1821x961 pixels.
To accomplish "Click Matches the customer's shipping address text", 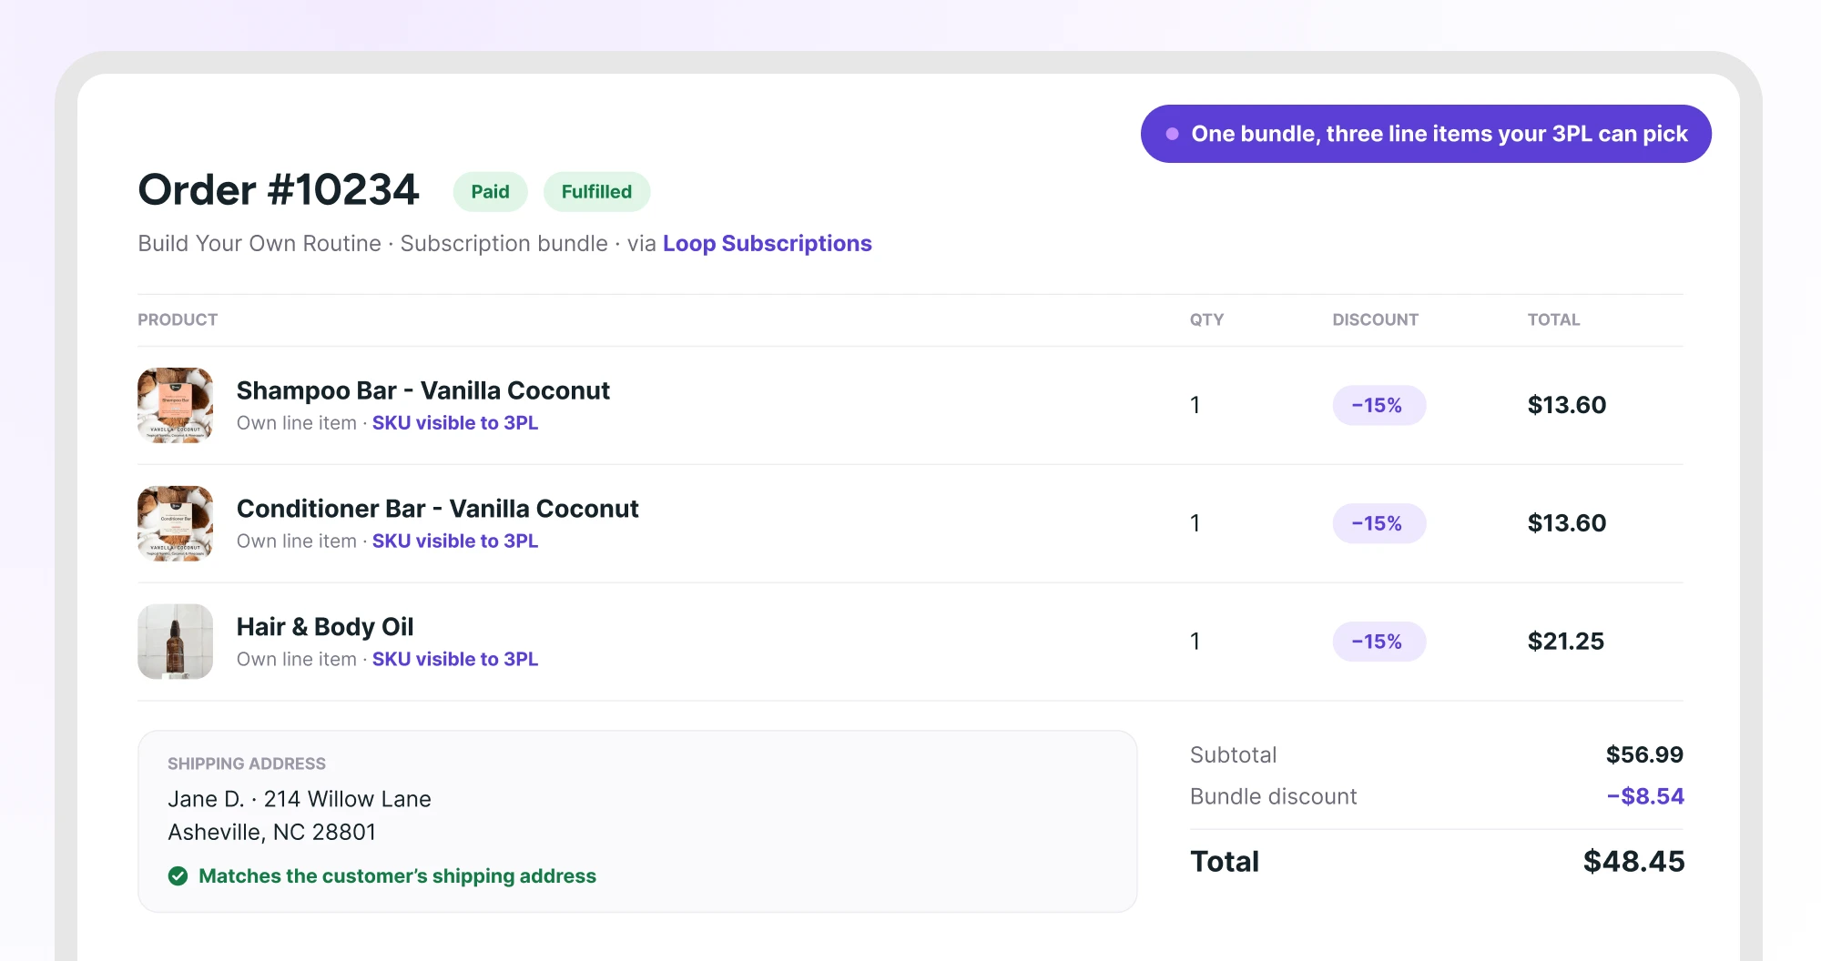I will [398, 875].
